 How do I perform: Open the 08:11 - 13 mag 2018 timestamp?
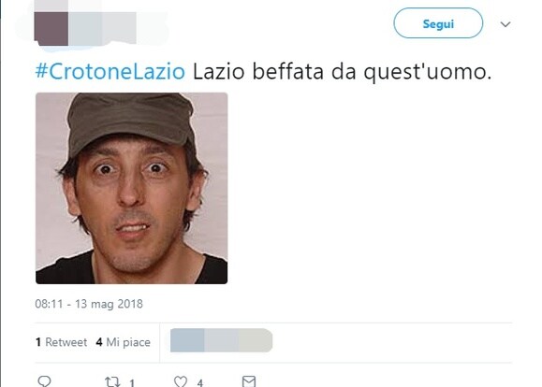(89, 304)
